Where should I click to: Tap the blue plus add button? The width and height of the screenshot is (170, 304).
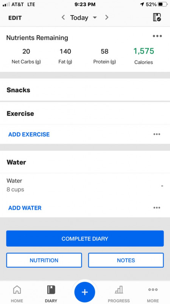click(84, 292)
